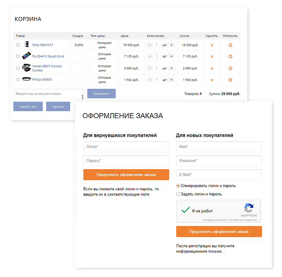Click delete X icon for Philips M5501
The width and height of the screenshot is (282, 277).
[212, 80]
